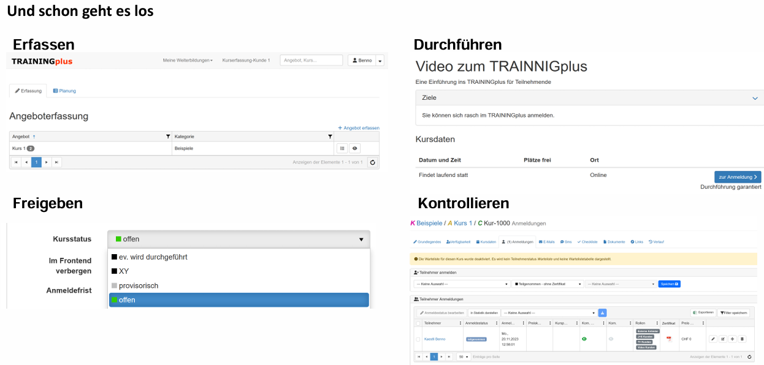Go to next page of Angeboterfassung table
The height and width of the screenshot is (365, 764).
47,162
